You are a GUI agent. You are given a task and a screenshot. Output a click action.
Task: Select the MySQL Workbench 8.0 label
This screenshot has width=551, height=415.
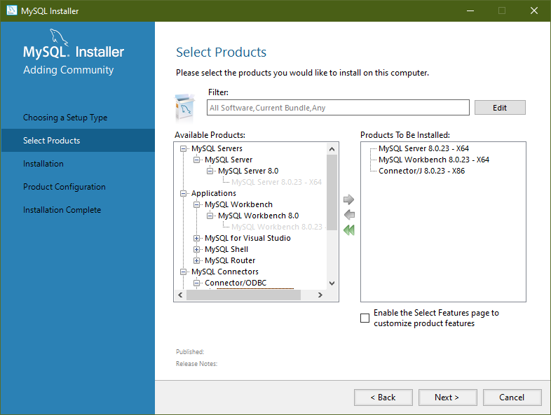258,216
